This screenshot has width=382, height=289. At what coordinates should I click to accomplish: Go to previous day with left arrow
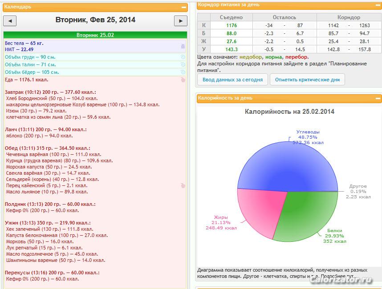[x=10, y=20]
